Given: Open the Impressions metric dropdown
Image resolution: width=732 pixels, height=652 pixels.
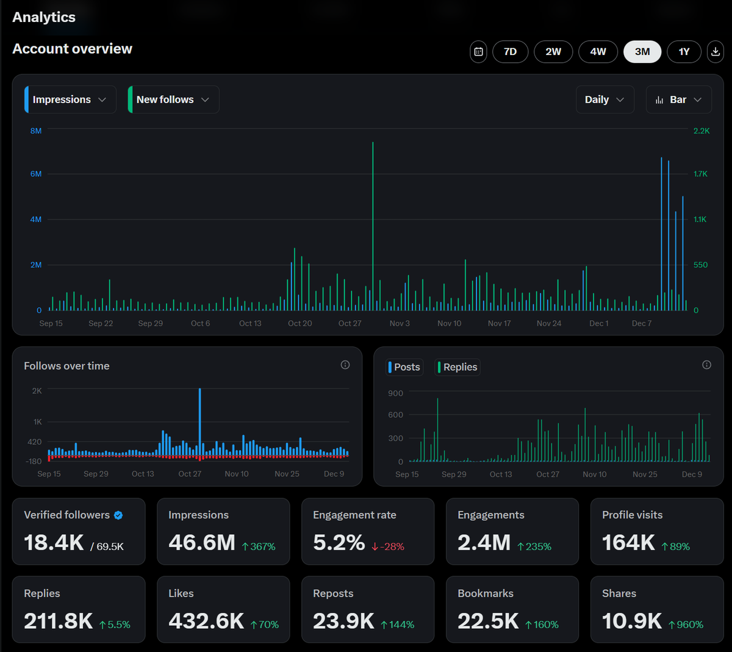Looking at the screenshot, I should pos(70,99).
